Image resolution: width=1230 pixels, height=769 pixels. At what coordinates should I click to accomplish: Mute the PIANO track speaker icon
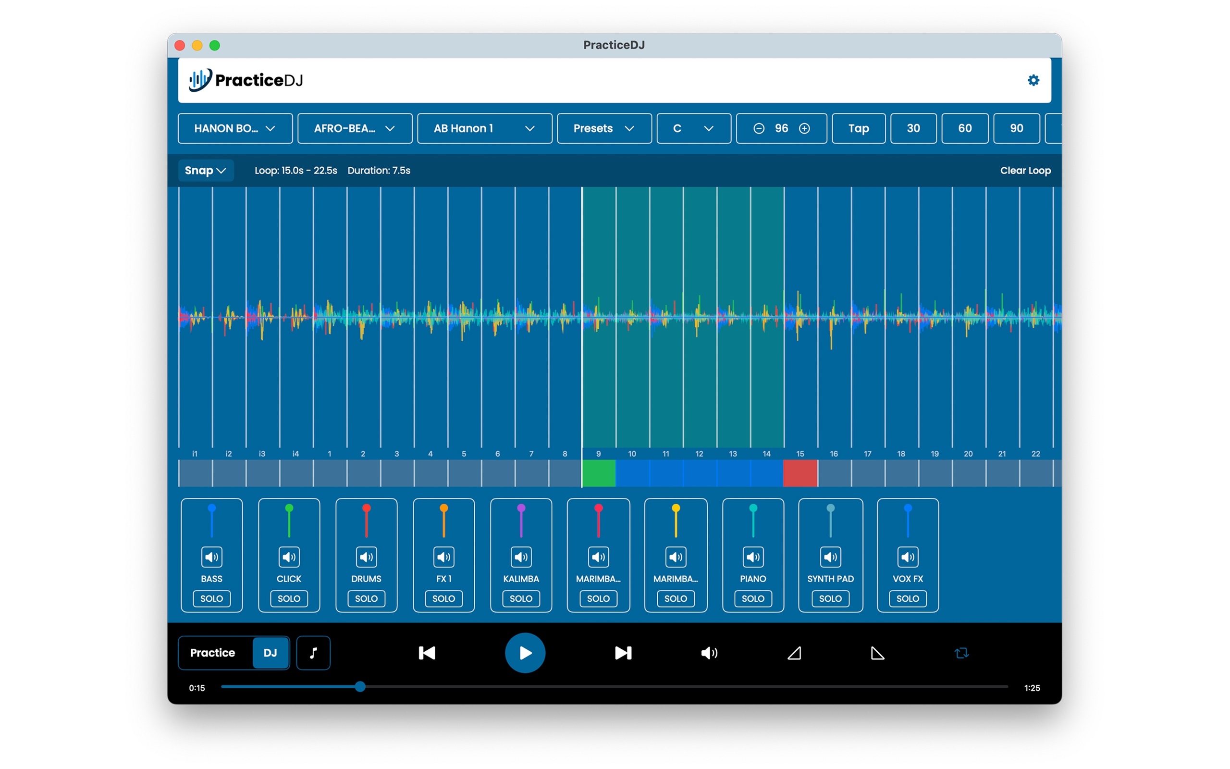[753, 557]
